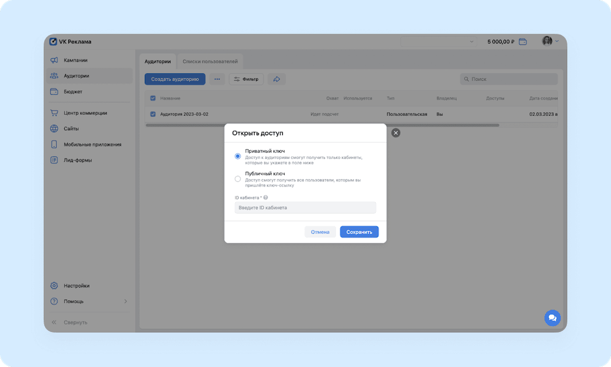Viewport: 611px width, 367px height.
Task: Switch to the Списки пользователей tab
Action: pos(210,61)
